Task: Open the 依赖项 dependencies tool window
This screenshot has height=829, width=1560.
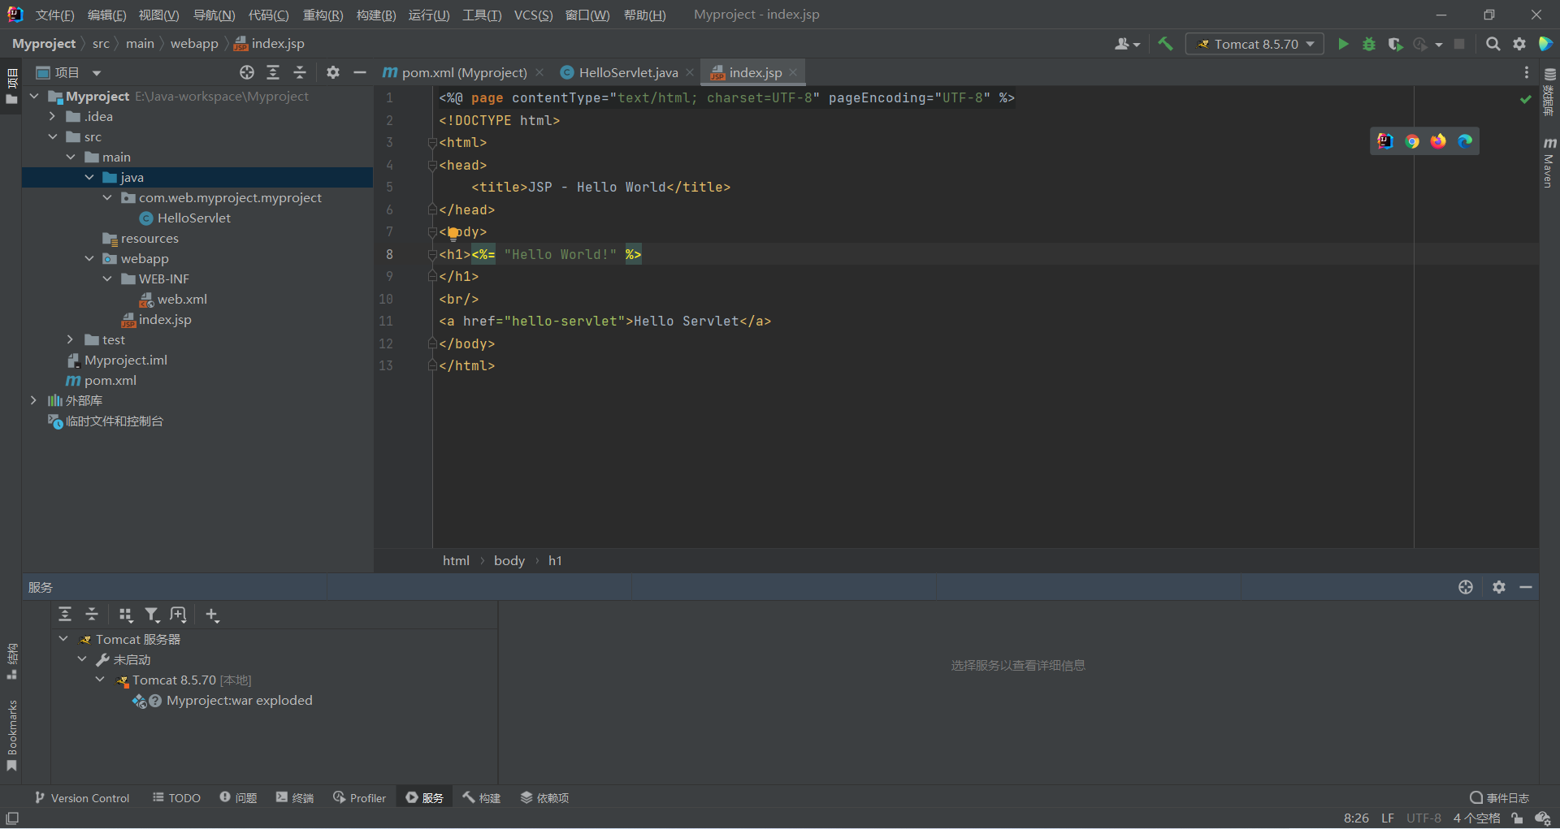Action: [x=544, y=798]
